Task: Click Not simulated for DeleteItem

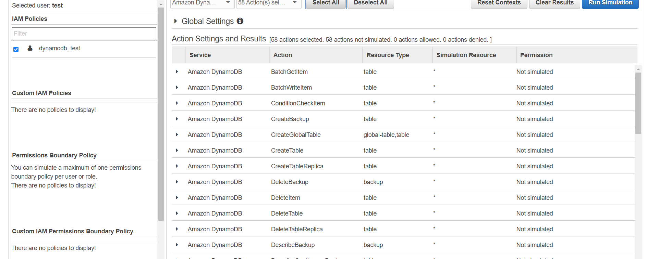Action: 535,198
